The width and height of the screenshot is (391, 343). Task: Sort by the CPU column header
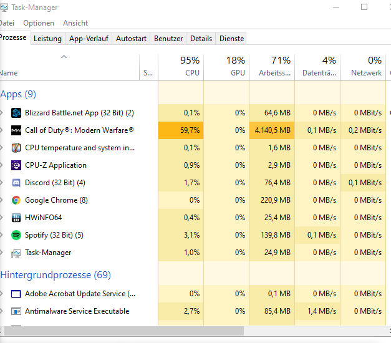pos(181,67)
